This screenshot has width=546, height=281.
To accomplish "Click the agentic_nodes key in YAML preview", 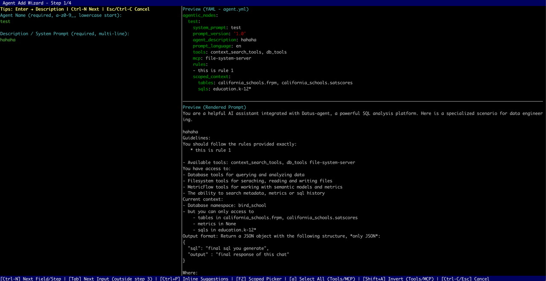I will pyautogui.click(x=199, y=15).
